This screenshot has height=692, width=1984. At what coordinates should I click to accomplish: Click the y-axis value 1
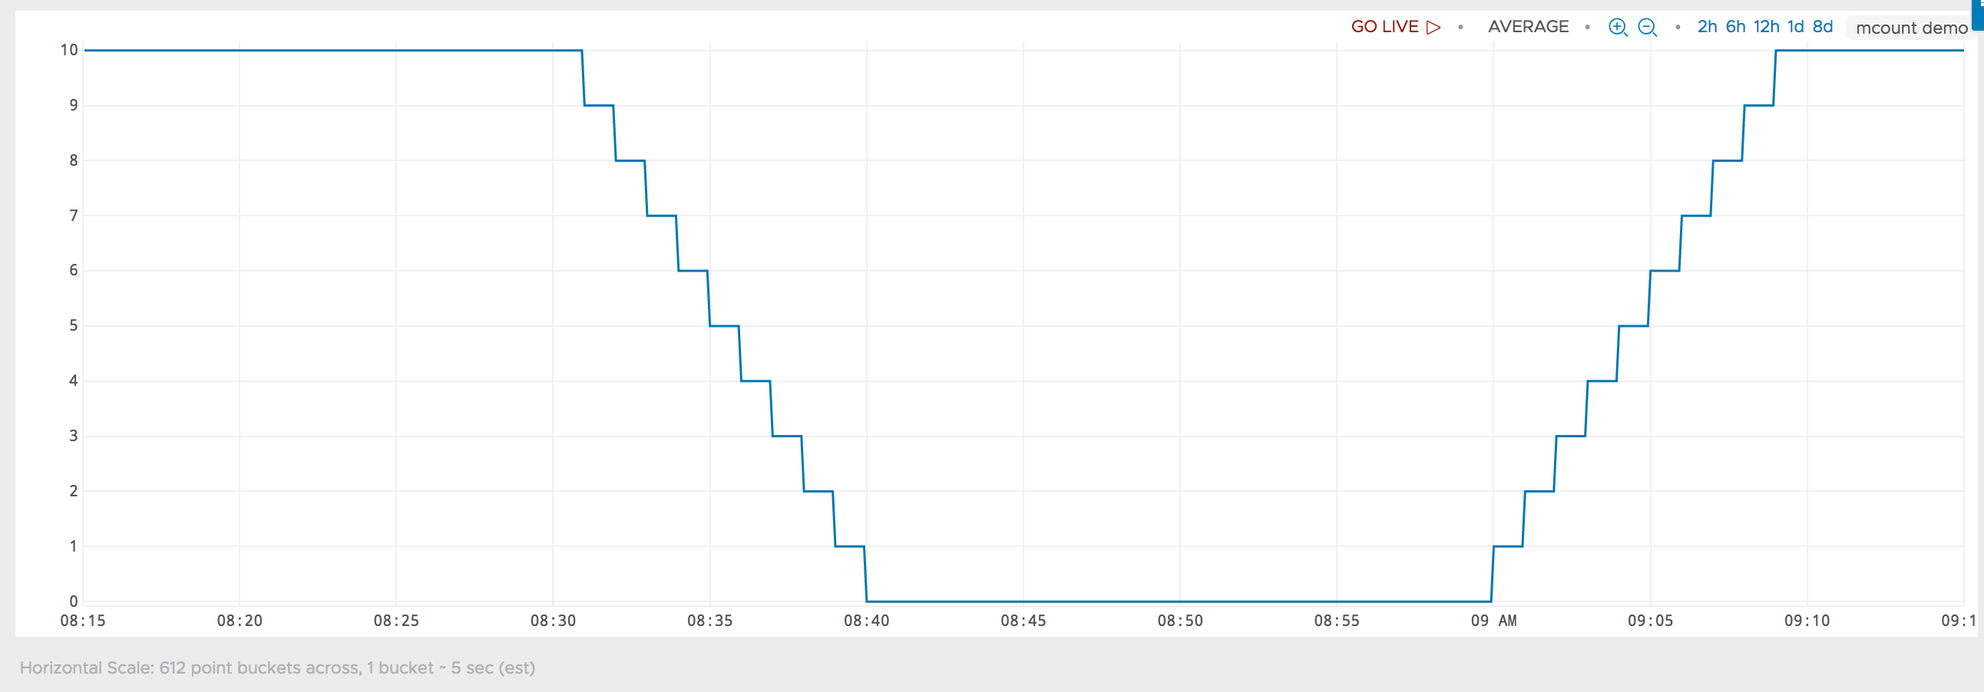point(74,546)
